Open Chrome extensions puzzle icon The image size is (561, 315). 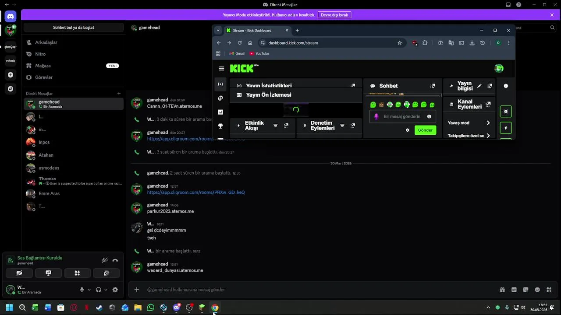[425, 43]
